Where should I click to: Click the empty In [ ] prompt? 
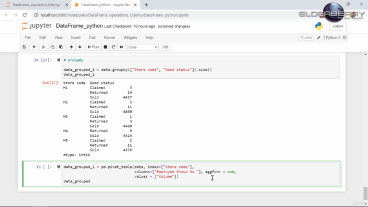click(44, 167)
